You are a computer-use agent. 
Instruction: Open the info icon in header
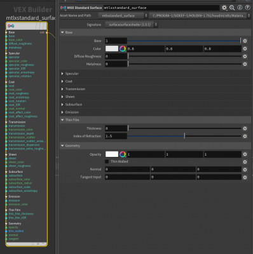[240, 8]
